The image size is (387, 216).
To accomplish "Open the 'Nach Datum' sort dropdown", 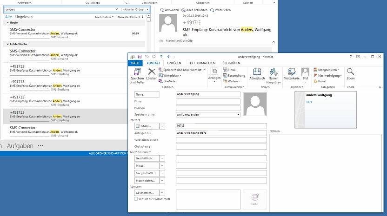I will click(x=104, y=17).
